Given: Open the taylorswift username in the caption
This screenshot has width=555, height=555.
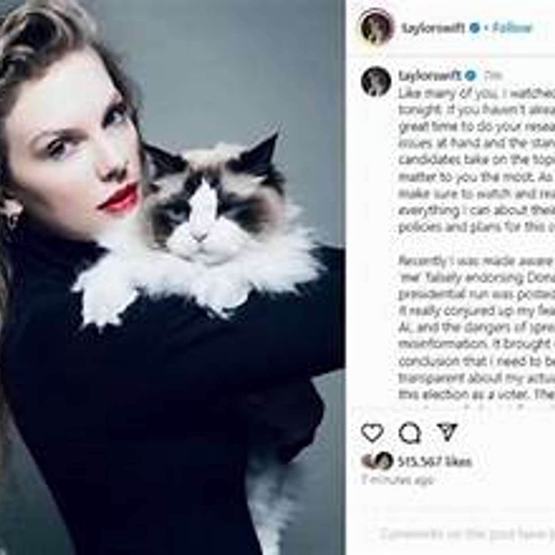Looking at the screenshot, I should pyautogui.click(x=431, y=75).
